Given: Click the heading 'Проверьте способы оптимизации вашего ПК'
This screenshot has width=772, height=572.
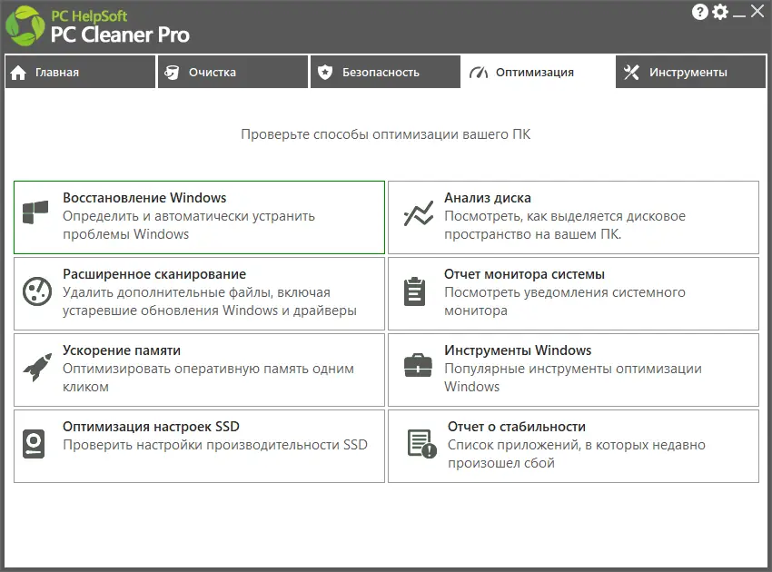Looking at the screenshot, I should 385,134.
